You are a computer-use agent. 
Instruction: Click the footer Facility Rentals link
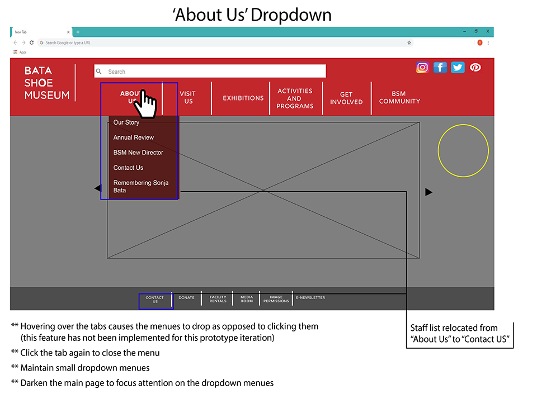(218, 299)
